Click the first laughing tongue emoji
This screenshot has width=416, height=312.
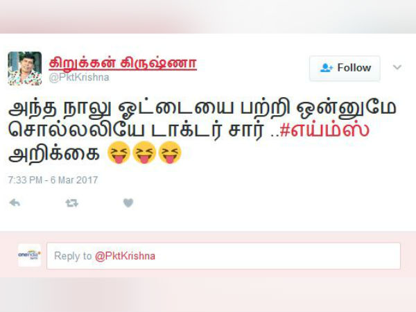pos(119,153)
